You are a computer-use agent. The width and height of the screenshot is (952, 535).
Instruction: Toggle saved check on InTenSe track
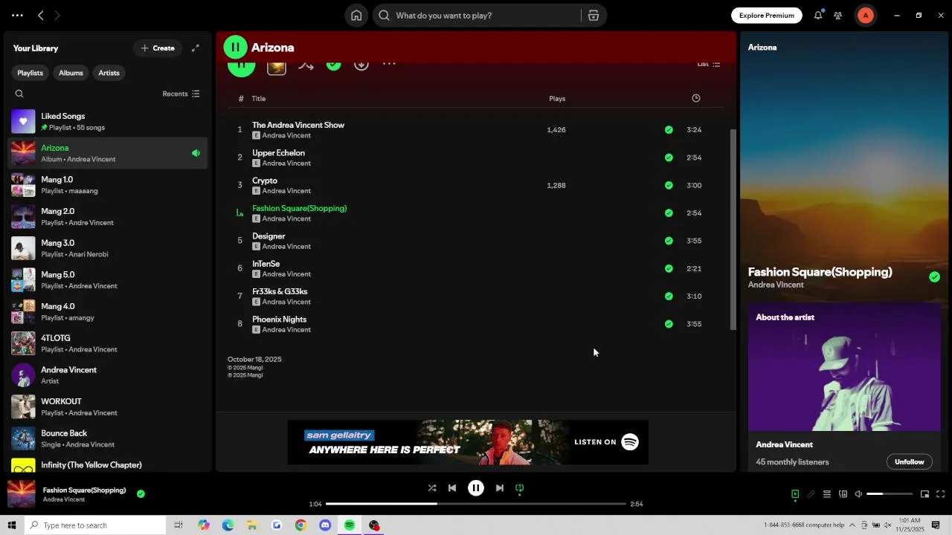pos(669,268)
